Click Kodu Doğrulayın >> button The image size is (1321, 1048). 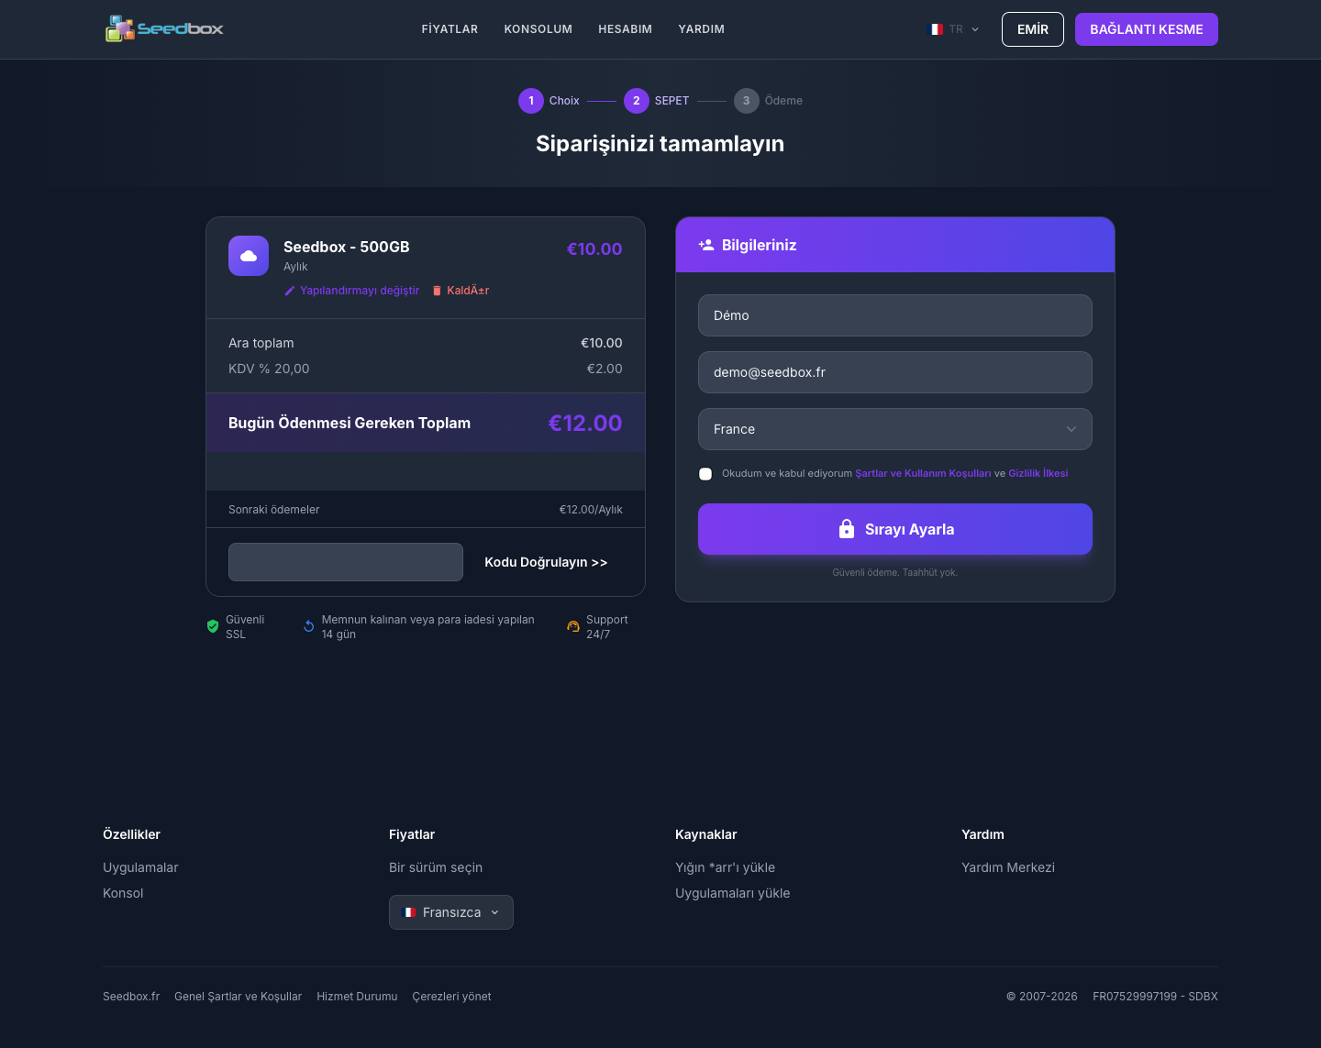(546, 562)
